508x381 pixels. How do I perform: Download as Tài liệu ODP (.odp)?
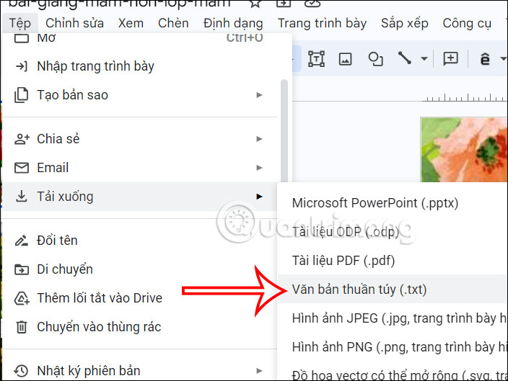click(x=393, y=232)
